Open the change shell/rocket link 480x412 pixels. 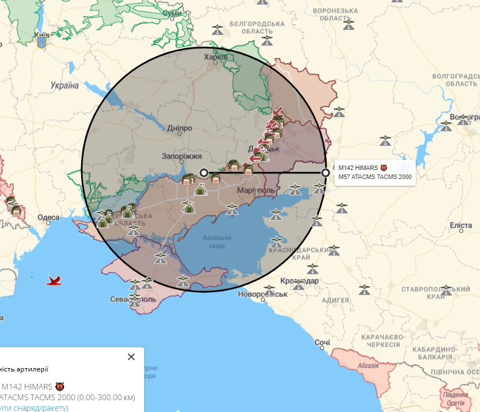tap(34, 408)
